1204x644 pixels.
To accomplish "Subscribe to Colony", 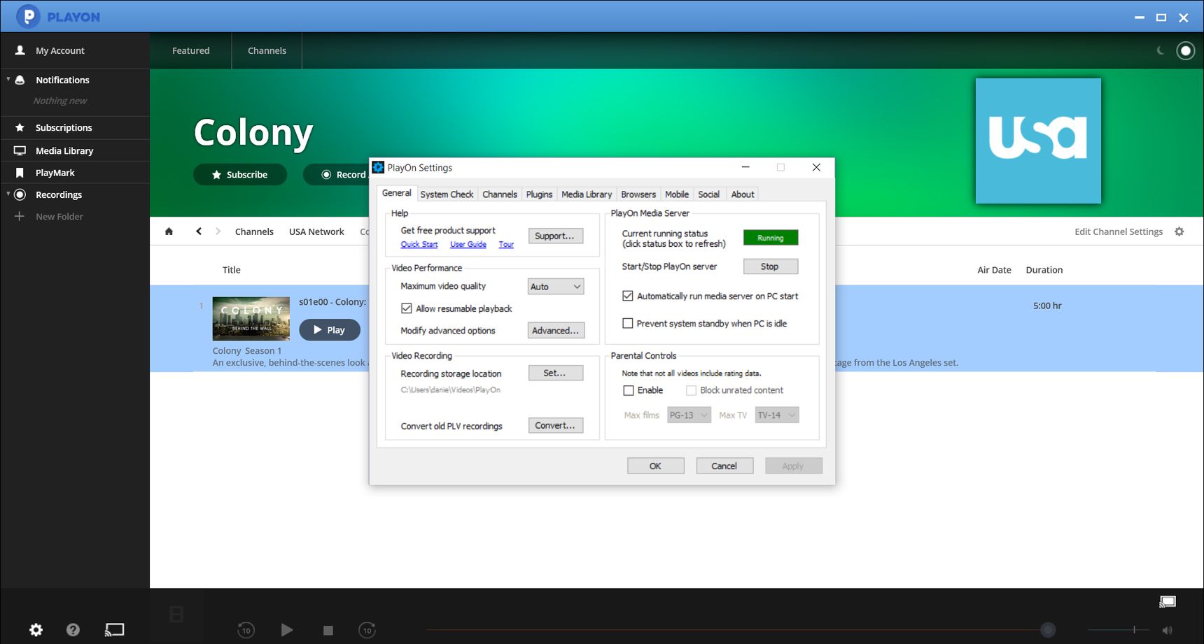I will coord(240,174).
